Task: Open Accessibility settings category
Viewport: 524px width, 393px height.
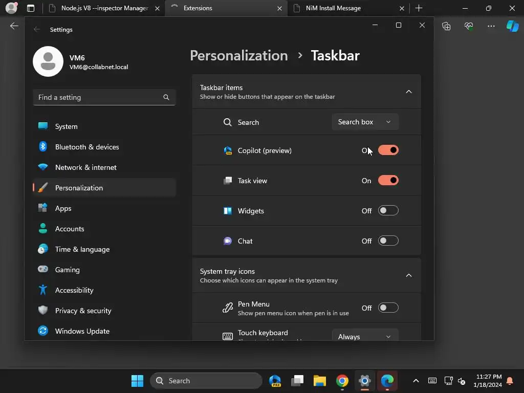Action: [104, 290]
